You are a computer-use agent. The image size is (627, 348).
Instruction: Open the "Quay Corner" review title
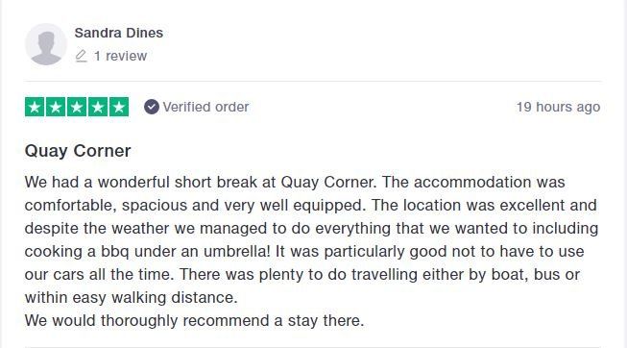click(x=78, y=151)
